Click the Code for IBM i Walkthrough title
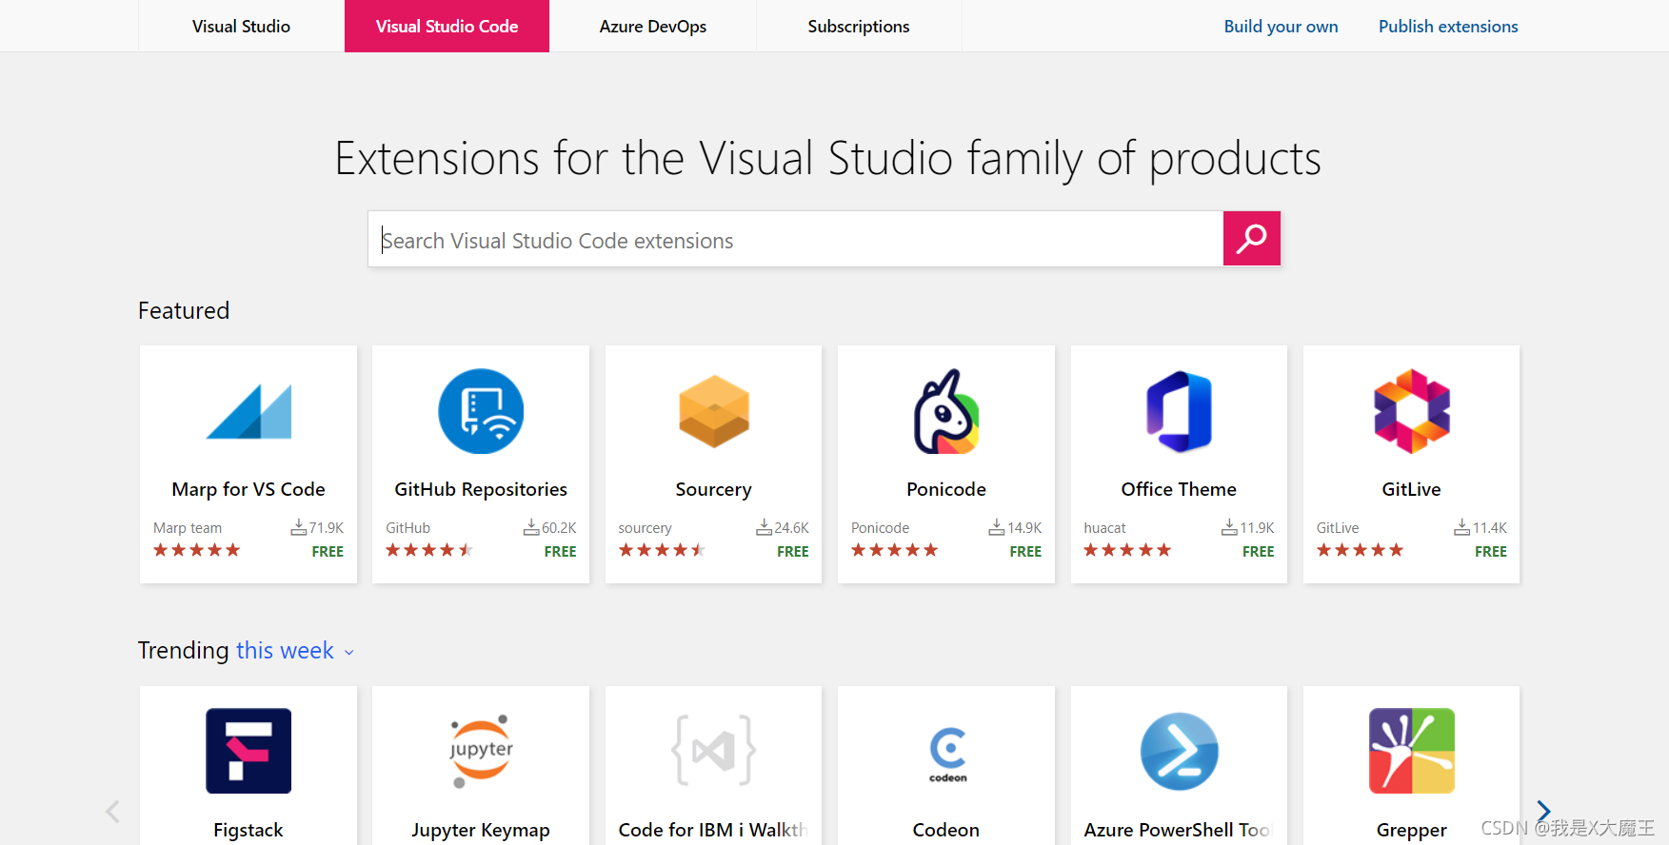Viewport: 1669px width, 845px height. click(713, 830)
